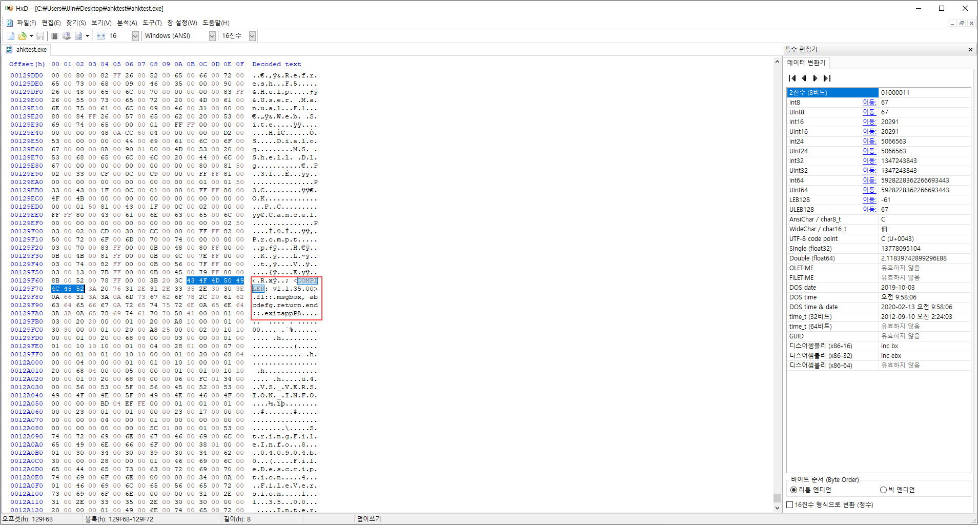Viewport: 978px width, 525px height.
Task: Open disk image toolbar icon
Action: point(78,36)
